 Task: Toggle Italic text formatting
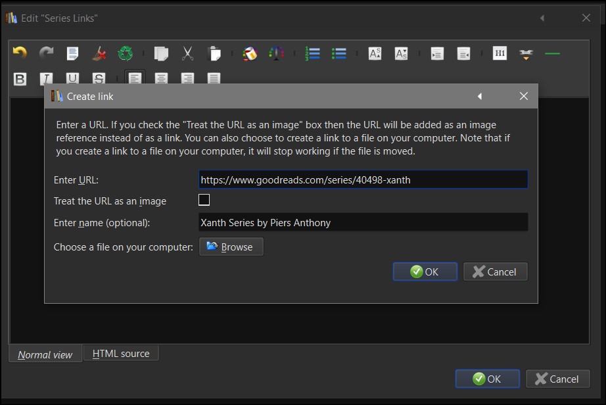pos(47,78)
